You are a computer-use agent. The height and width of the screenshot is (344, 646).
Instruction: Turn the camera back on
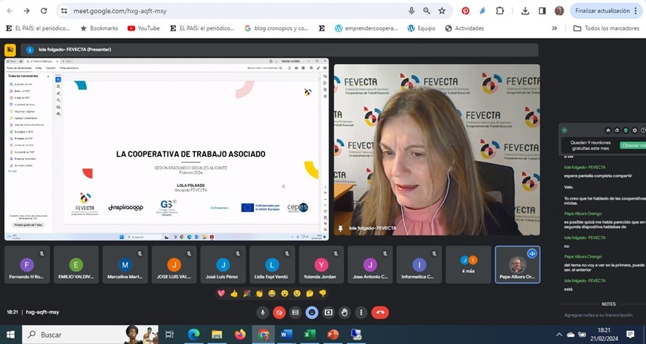[279, 313]
